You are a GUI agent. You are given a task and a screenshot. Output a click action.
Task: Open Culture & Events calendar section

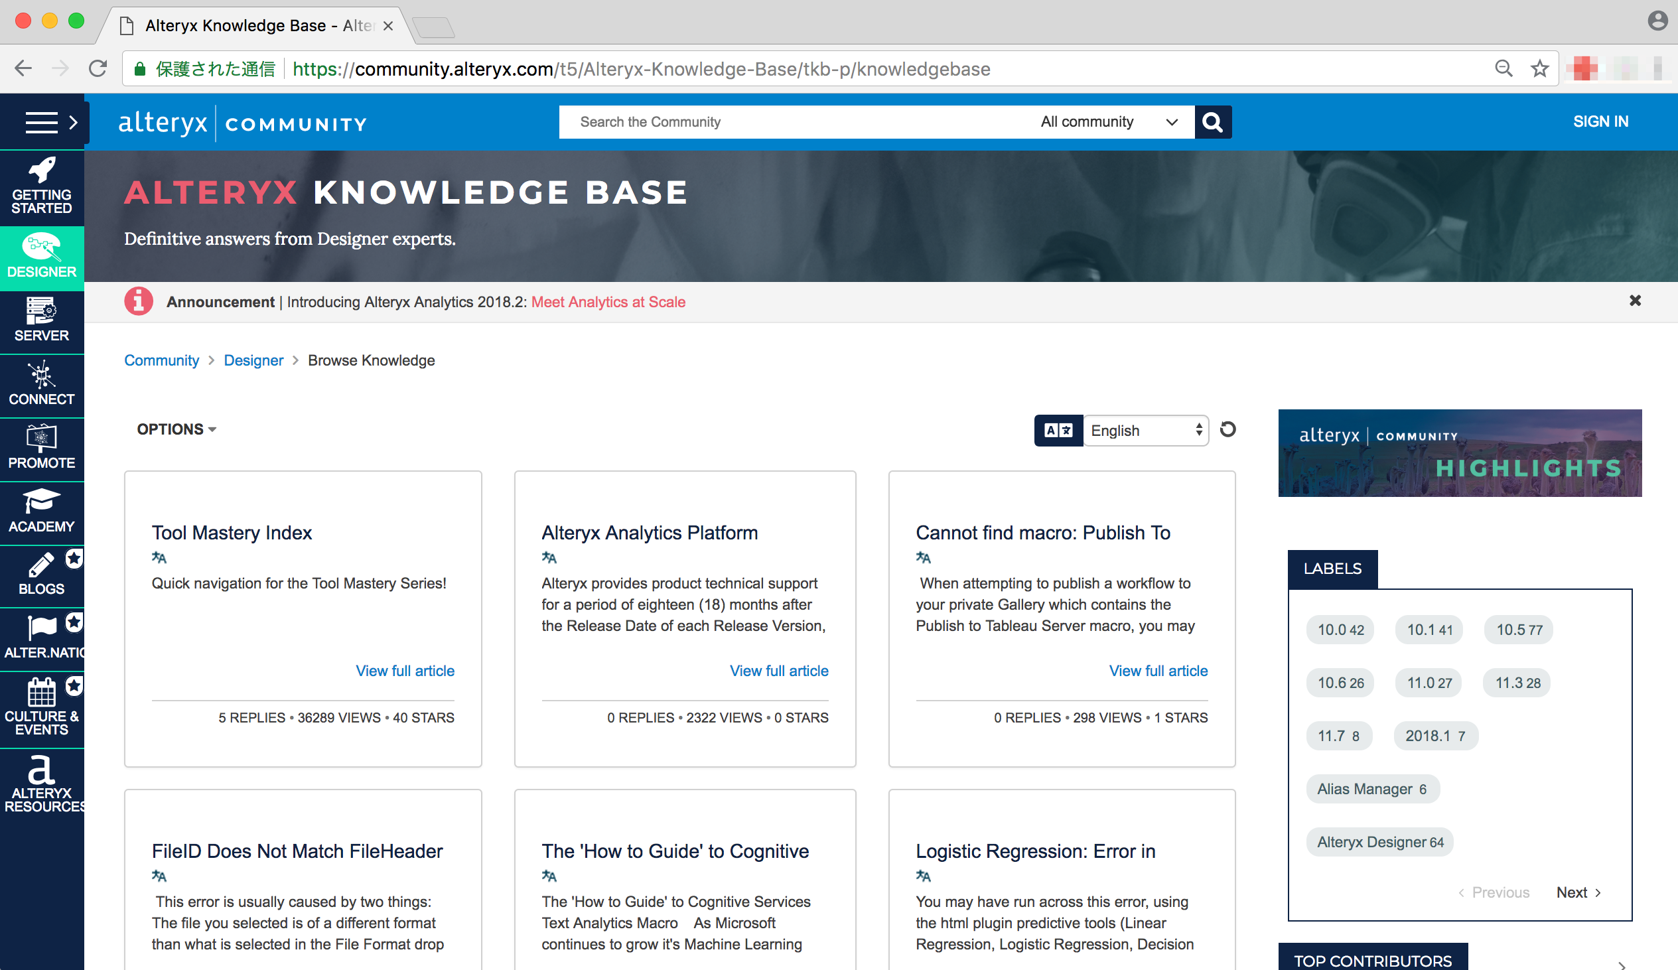point(42,709)
